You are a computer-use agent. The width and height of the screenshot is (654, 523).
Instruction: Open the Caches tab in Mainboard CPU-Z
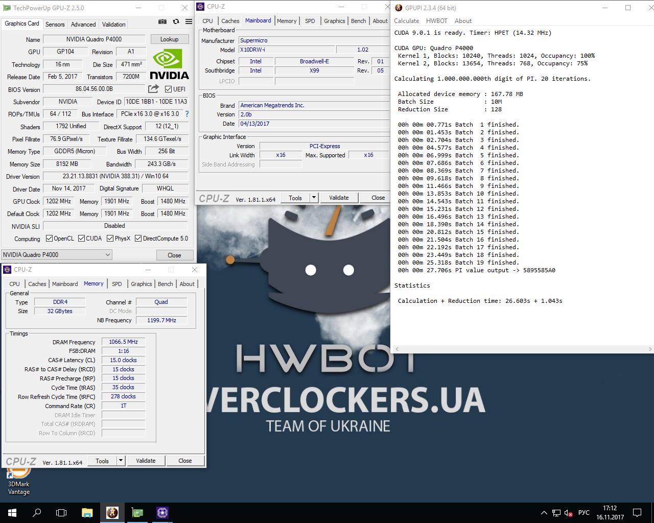point(230,21)
